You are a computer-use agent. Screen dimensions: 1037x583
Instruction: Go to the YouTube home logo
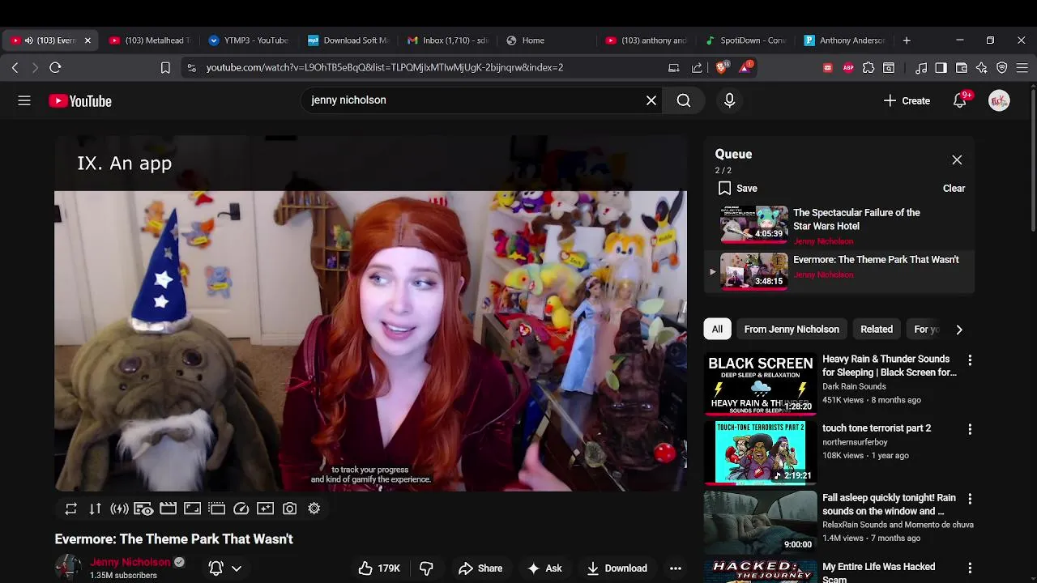tap(80, 100)
